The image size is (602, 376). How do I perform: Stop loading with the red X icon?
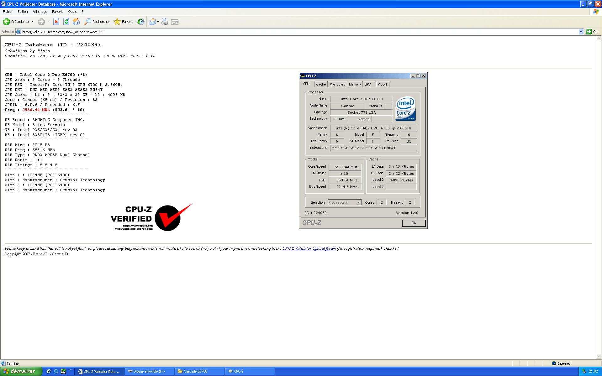click(56, 22)
